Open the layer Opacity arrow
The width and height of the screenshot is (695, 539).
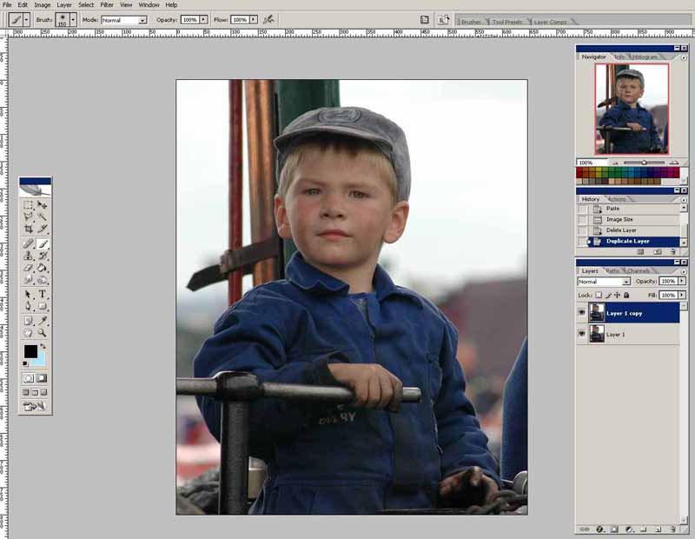pyautogui.click(x=682, y=282)
